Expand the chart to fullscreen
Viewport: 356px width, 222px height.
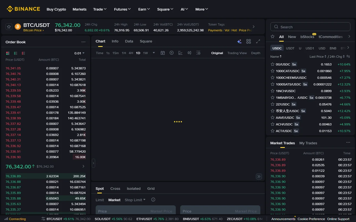click(x=258, y=41)
